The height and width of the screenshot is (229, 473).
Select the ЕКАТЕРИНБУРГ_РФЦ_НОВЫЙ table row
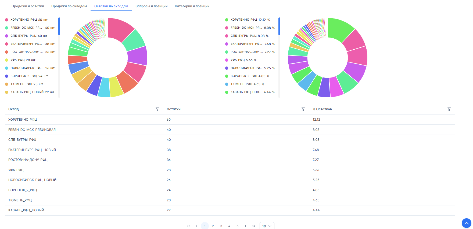(x=32, y=150)
